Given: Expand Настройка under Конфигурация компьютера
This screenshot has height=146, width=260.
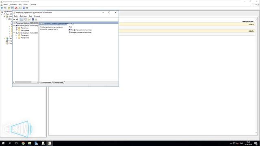Looking at the screenshot, I should [17, 30].
